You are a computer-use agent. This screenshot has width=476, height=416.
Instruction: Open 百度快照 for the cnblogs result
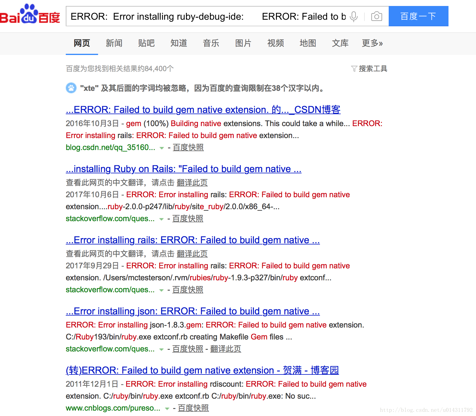(193, 408)
